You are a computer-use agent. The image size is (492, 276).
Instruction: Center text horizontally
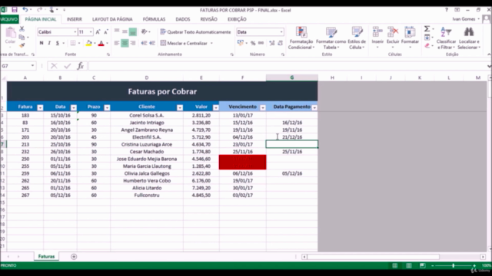[x=125, y=43]
